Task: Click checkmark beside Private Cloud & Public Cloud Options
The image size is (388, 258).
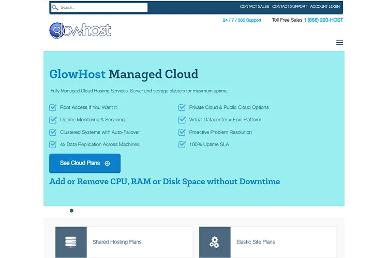Action: [182, 107]
